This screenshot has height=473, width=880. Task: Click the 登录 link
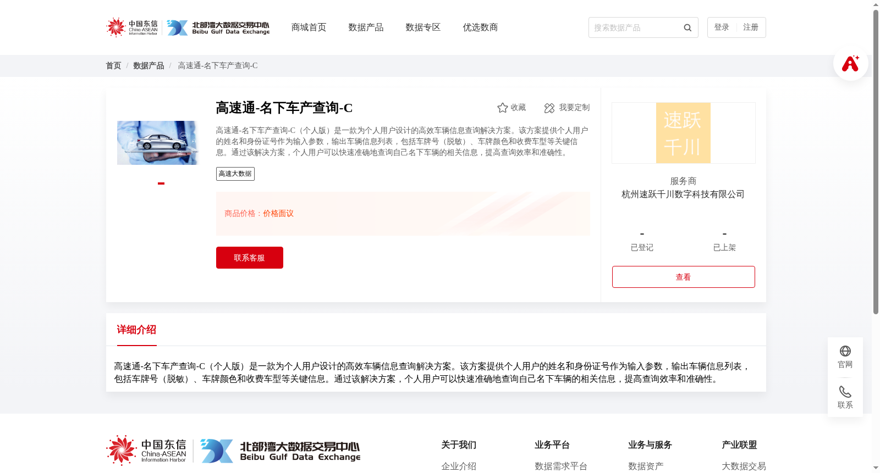click(722, 27)
